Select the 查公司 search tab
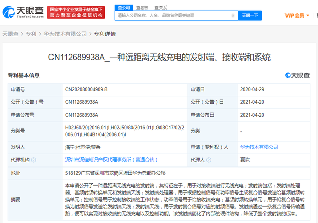 click(124, 8)
